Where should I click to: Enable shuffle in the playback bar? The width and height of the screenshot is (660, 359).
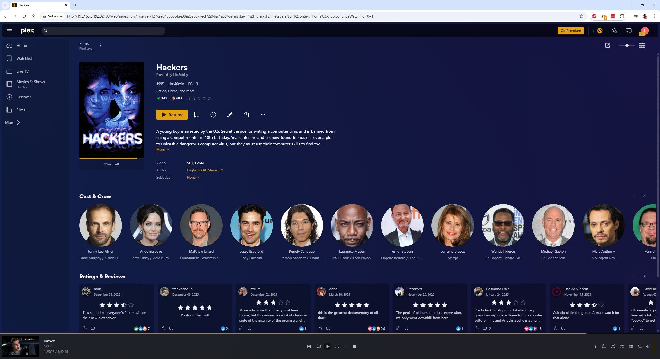(x=613, y=346)
